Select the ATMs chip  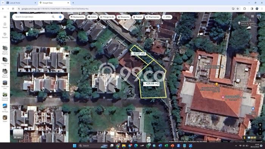tap(167, 17)
